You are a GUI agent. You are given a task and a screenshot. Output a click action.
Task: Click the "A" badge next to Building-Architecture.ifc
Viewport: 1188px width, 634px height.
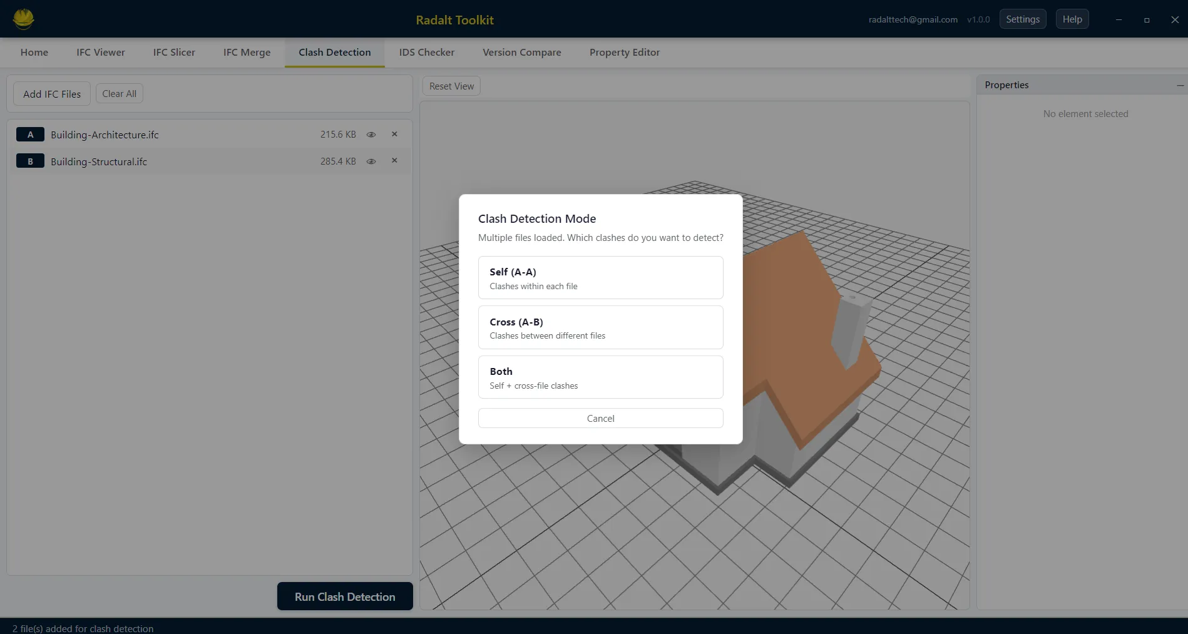(30, 134)
